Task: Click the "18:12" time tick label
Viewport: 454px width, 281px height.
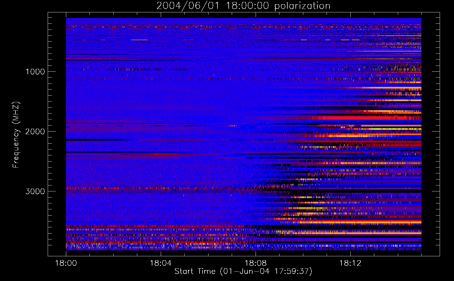Action: 350,263
